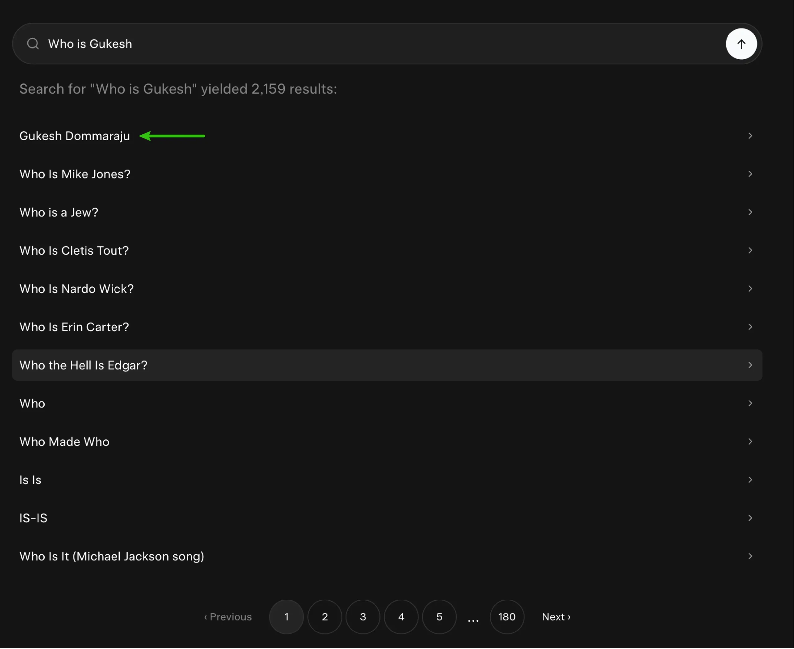Expand the Who Made Who chevron
794x649 pixels.
[x=750, y=441]
